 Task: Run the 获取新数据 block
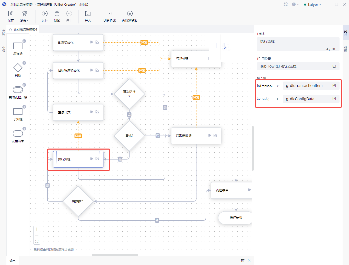210,135
